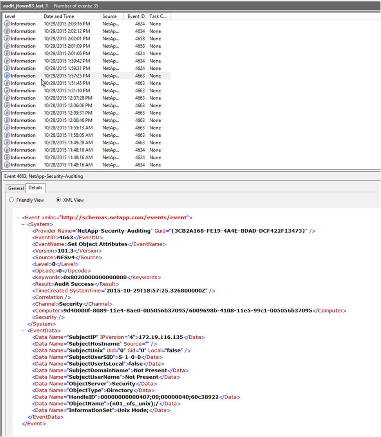Screen dimensions: 381x437
Task: Click info icon on the 11:55:05 AM row
Action: point(7,135)
